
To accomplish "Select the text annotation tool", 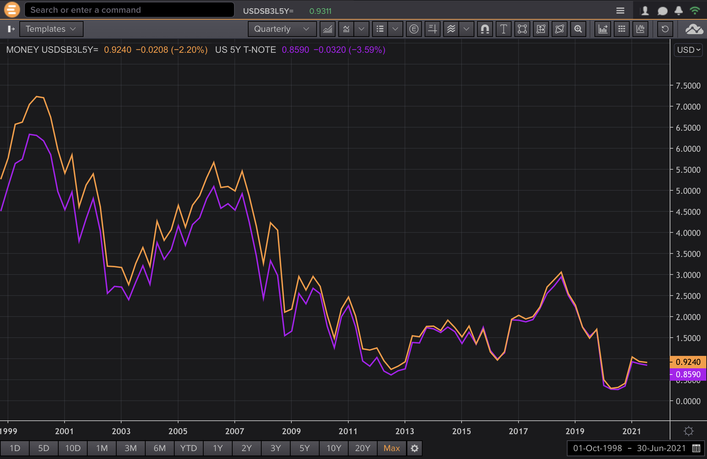I will tap(503, 29).
